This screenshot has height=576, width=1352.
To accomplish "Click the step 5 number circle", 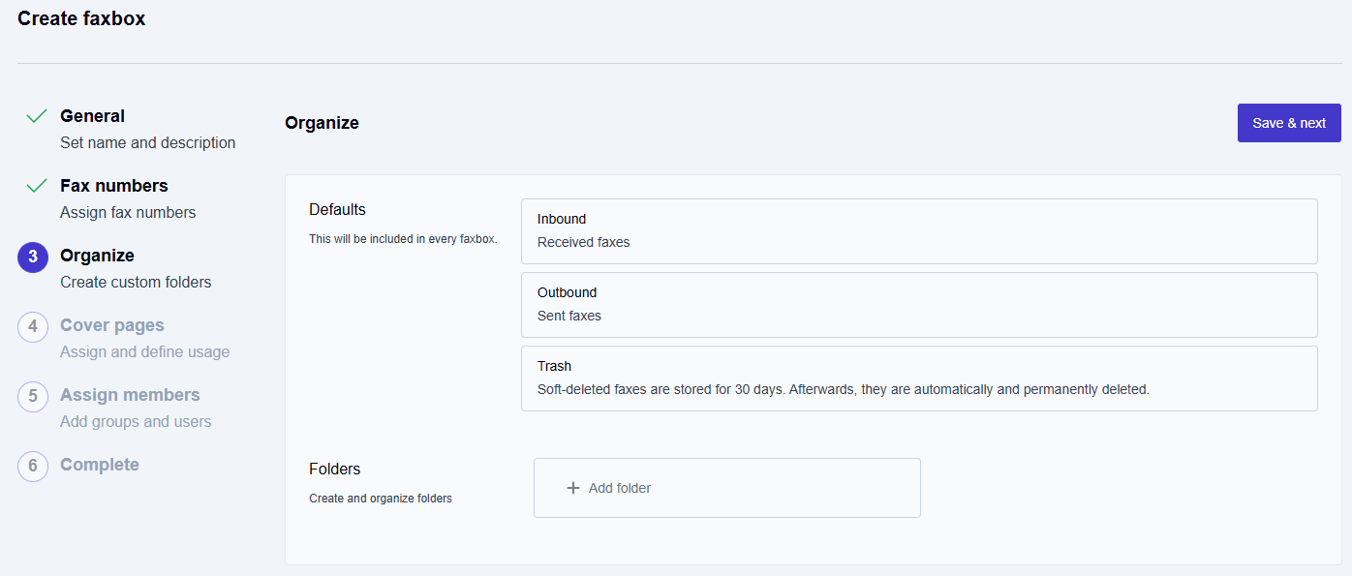I will (x=33, y=396).
